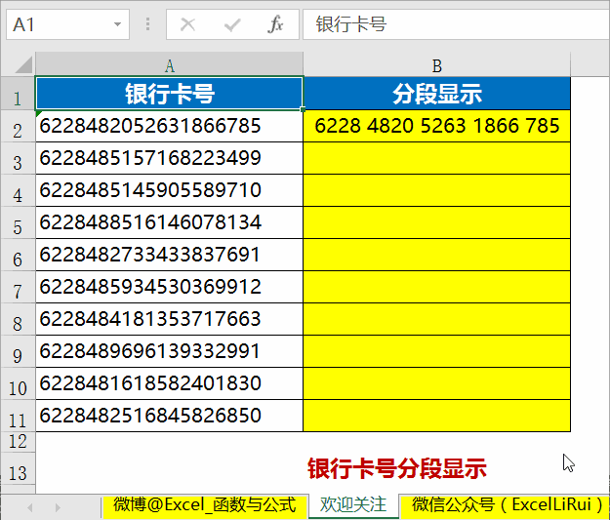This screenshot has width=610, height=520.
Task: Select cell showing 6228 4820 5263 1866 785
Action: pyautogui.click(x=437, y=126)
